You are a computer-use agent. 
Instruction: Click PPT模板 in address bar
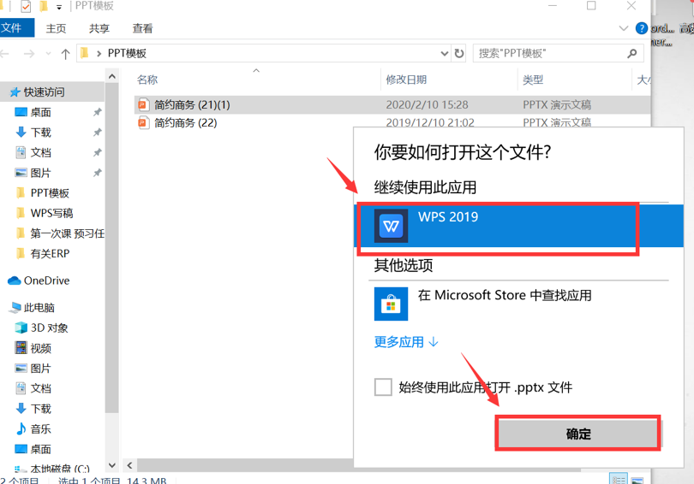pos(127,53)
